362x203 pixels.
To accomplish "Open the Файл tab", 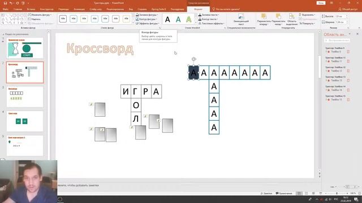I will (6, 9).
